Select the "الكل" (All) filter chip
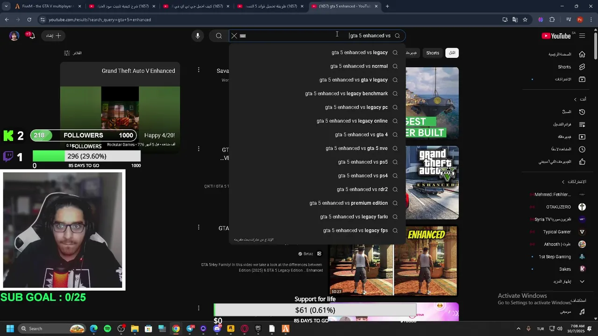This screenshot has height=336, width=598. point(452,53)
